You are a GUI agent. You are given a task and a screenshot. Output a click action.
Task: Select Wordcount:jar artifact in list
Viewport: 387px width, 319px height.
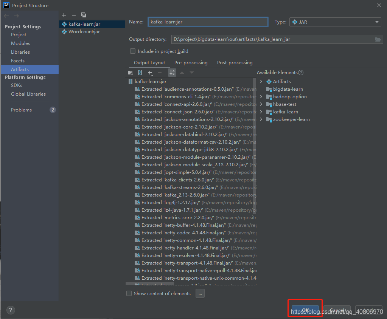click(92, 31)
